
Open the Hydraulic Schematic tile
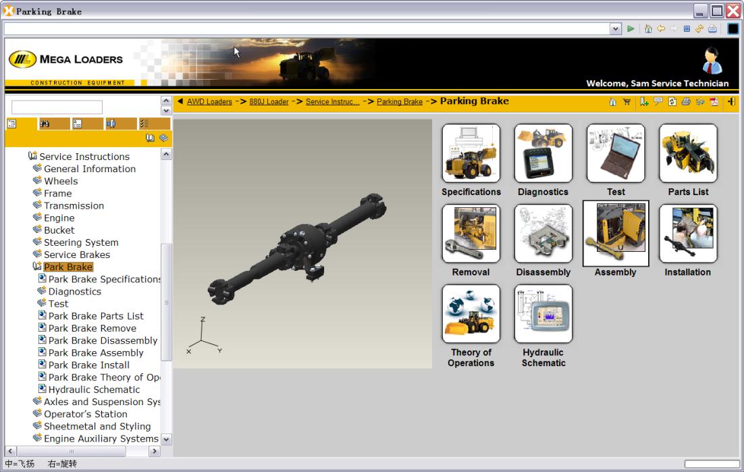coord(543,314)
